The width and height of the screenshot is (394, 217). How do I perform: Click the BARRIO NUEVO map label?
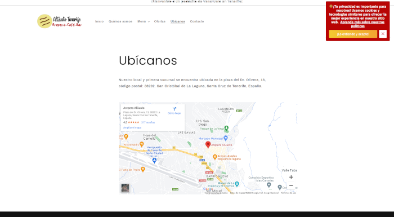(x=217, y=176)
